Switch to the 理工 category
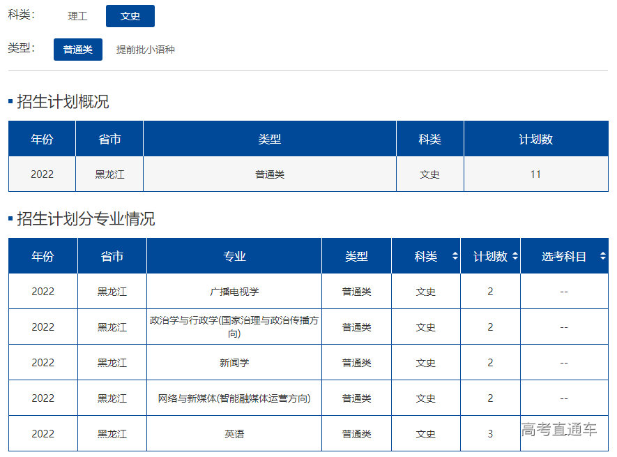This screenshot has height=457, width=617. pos(77,16)
